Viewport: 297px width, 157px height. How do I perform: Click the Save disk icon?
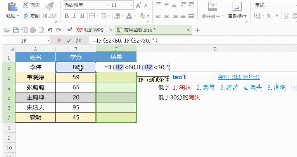point(16,30)
